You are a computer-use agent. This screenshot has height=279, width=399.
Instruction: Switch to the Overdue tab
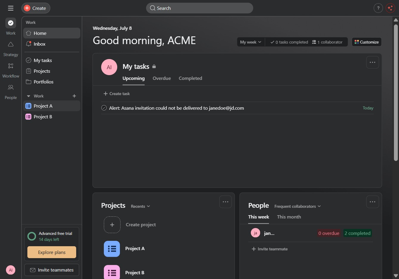[x=162, y=78]
